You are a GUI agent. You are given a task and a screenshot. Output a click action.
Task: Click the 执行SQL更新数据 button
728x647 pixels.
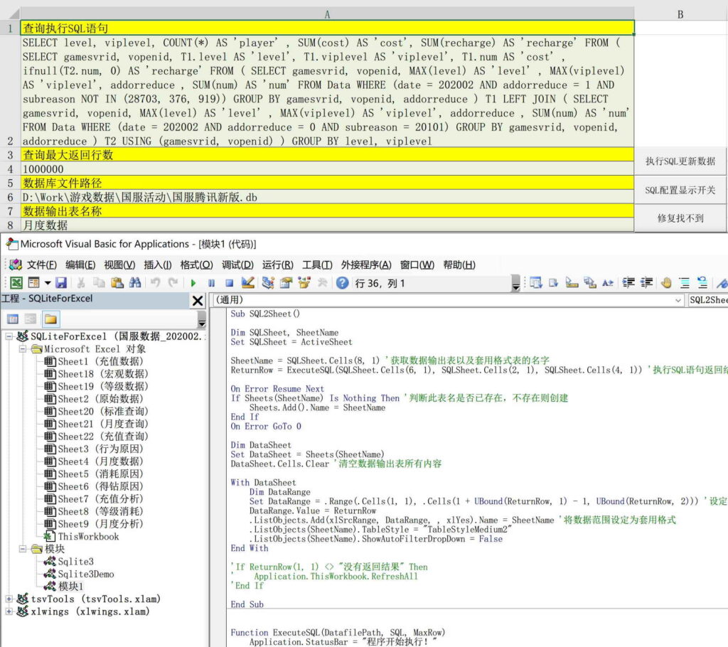tap(680, 161)
